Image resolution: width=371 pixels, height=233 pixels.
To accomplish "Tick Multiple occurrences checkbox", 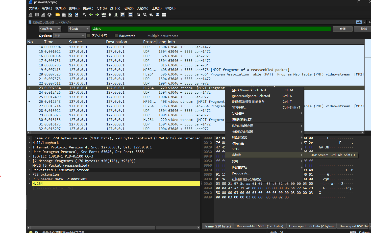I will click(x=144, y=36).
